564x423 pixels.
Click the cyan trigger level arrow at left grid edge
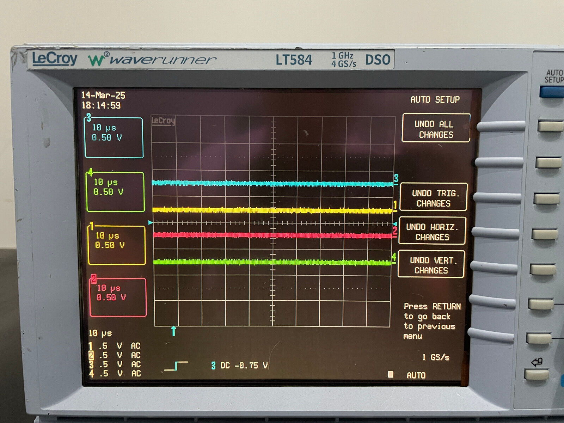(x=151, y=223)
